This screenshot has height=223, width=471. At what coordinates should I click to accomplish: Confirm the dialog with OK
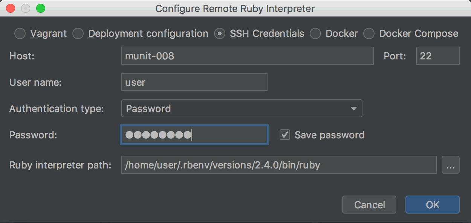pos(432,205)
